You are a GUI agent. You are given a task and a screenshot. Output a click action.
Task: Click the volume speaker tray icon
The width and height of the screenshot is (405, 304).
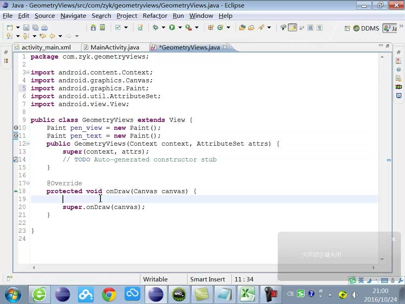point(355,294)
